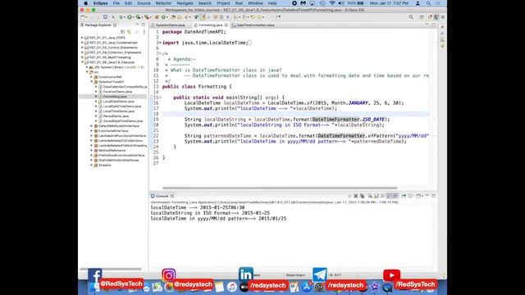The width and height of the screenshot is (525, 295).
Task: Toggle Link with Editor in Package Explorer
Action: [130, 32]
